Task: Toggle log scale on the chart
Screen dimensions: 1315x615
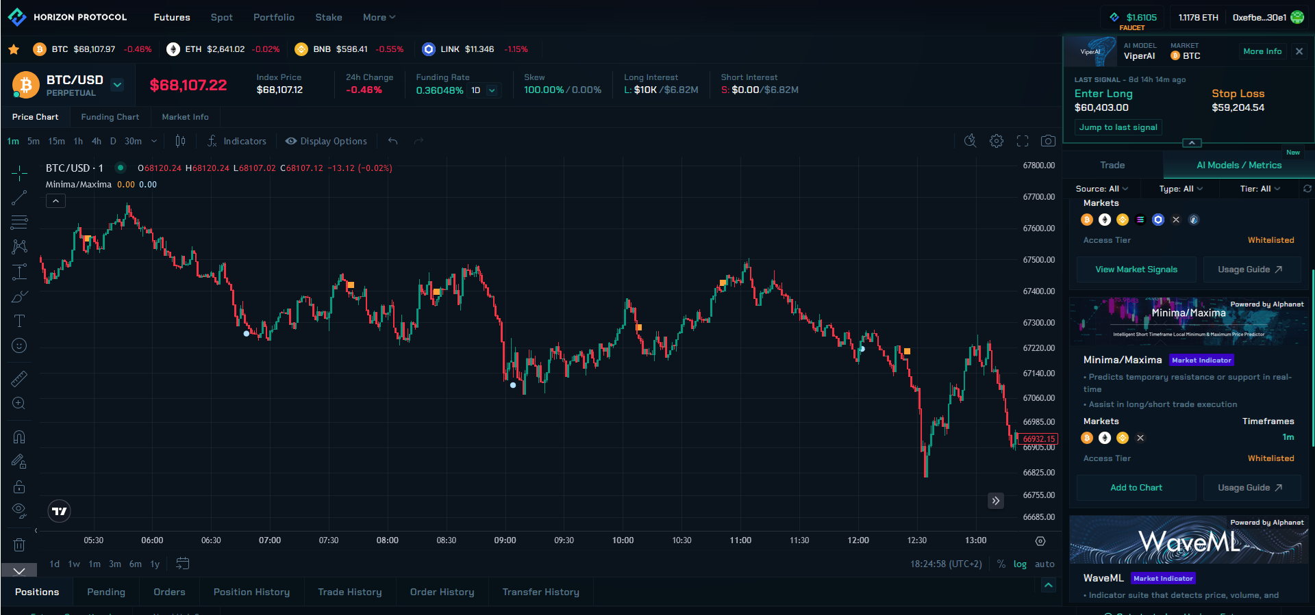Action: coord(1020,564)
